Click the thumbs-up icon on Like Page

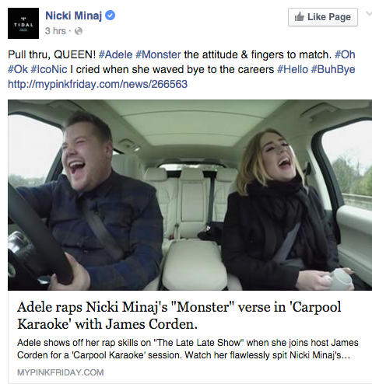coord(299,17)
